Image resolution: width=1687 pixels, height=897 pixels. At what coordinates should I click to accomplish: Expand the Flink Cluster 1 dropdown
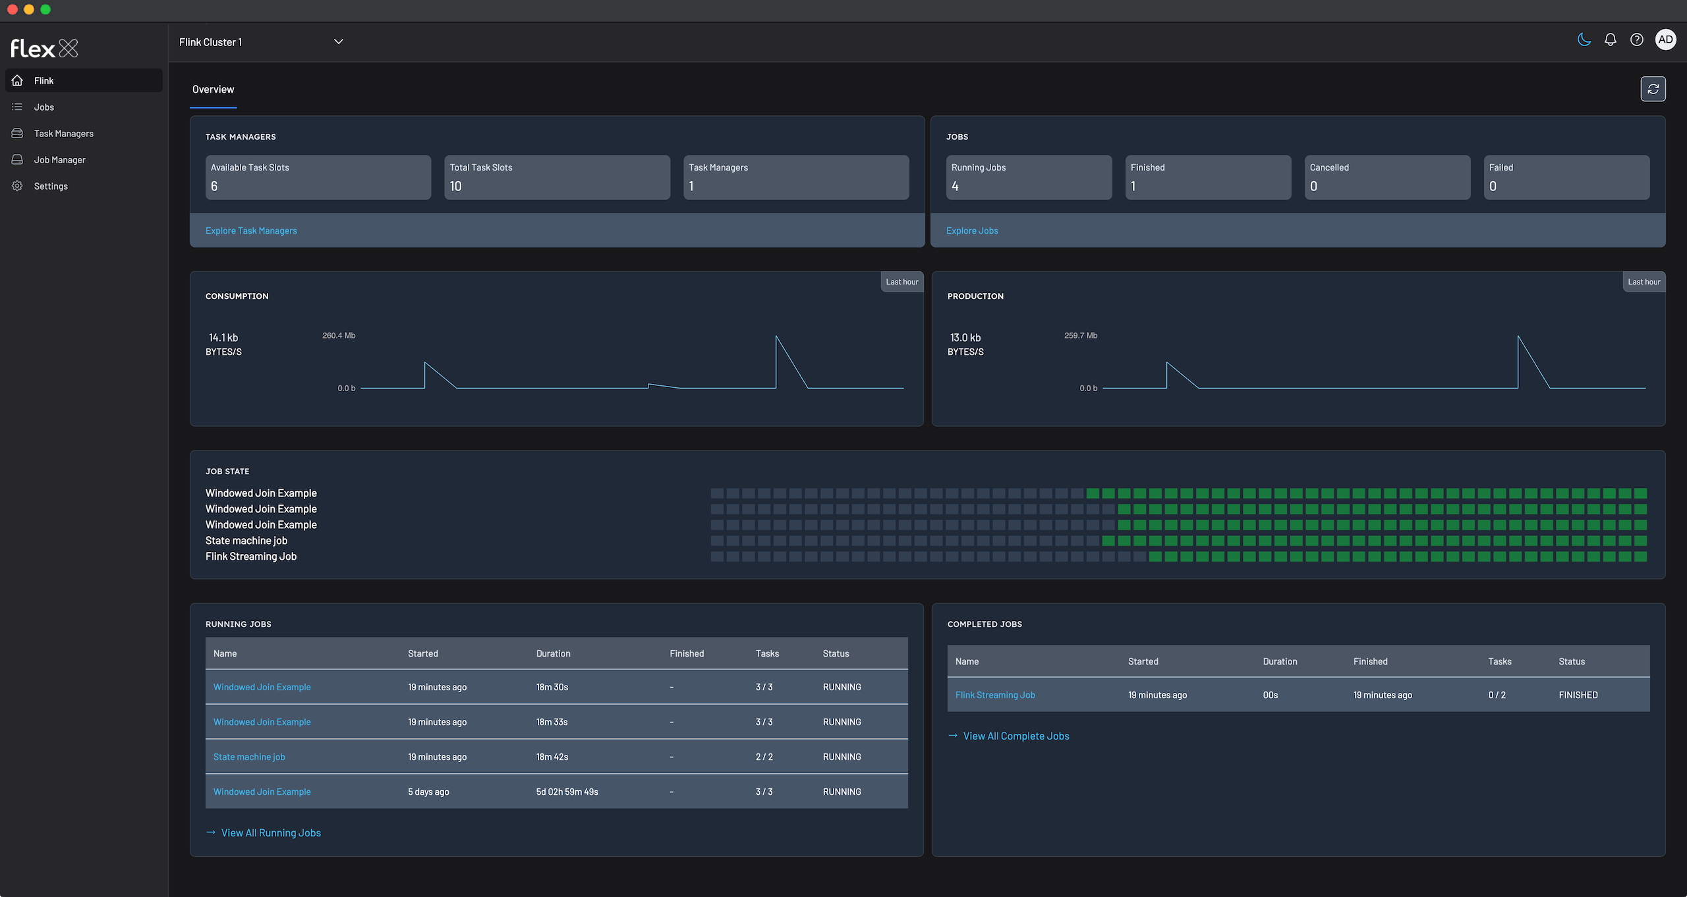[x=210, y=42]
